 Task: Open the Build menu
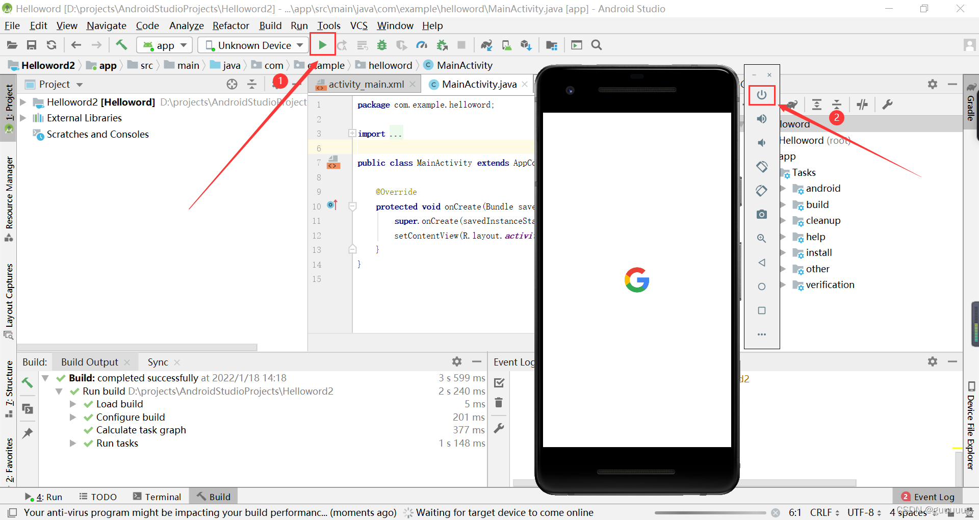click(270, 25)
